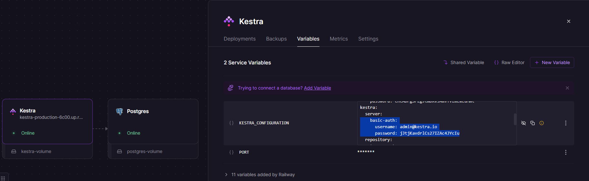
Task: Click the PORT variable name
Action: coord(244,152)
